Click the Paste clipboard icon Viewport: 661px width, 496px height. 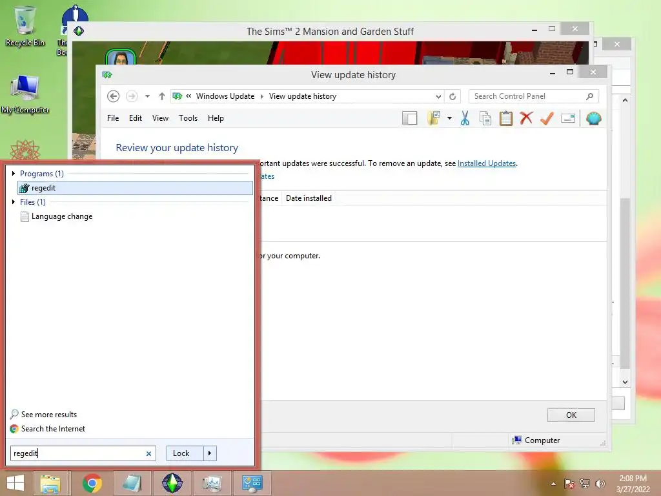tap(506, 119)
